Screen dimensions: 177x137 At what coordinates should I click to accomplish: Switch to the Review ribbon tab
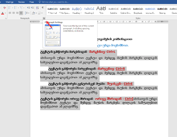click(x=22, y=2)
